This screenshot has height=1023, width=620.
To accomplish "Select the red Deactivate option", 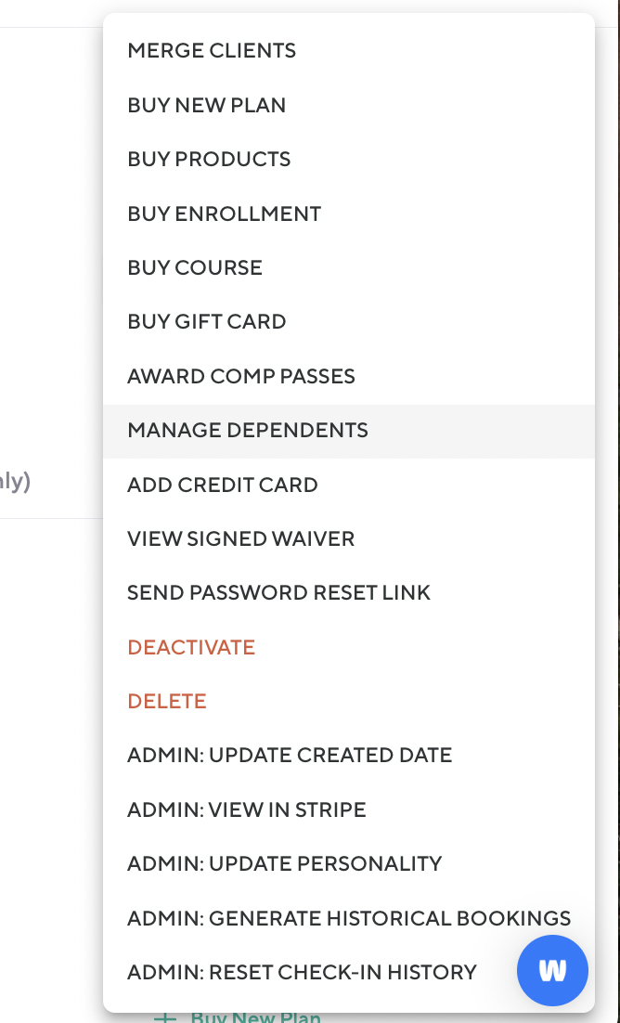I will click(191, 647).
